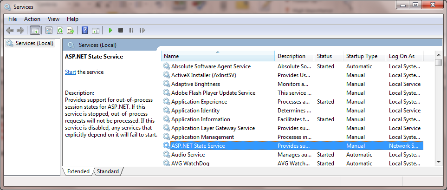This screenshot has height=190, width=447.
Task: Select Services (Local) in the console tree
Action: pyautogui.click(x=30, y=43)
